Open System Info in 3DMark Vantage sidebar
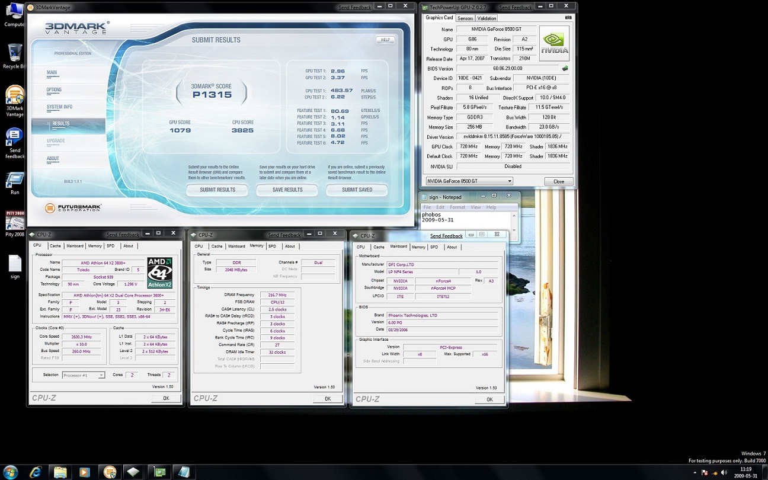This screenshot has width=768, height=480. [59, 107]
